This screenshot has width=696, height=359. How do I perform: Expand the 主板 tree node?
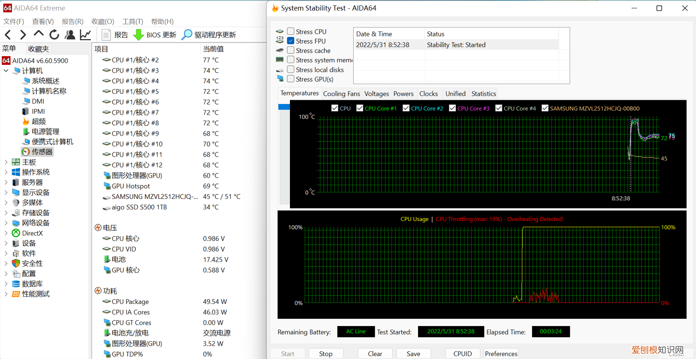pos(6,162)
